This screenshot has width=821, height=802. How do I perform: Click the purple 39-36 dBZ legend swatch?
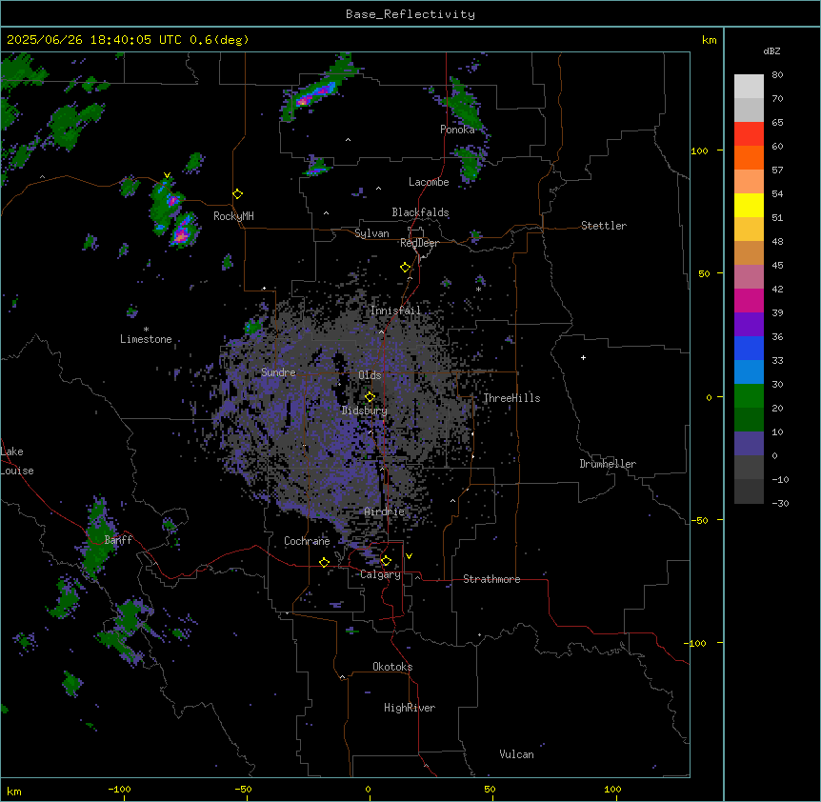[749, 325]
